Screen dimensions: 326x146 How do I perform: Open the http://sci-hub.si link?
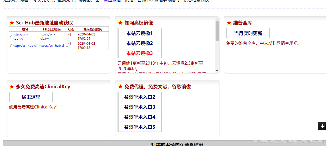coord(24,45)
